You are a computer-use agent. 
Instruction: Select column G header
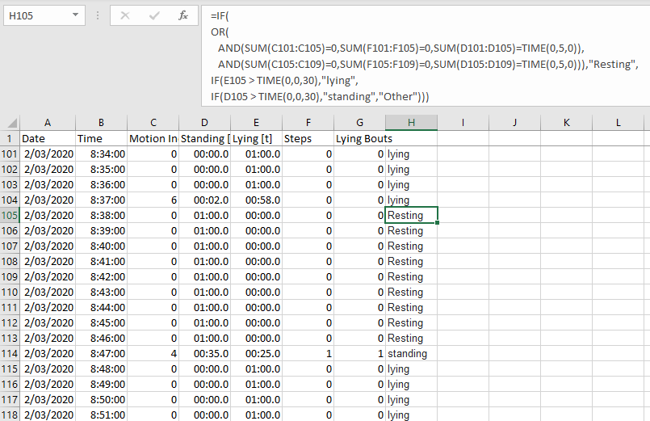(359, 123)
